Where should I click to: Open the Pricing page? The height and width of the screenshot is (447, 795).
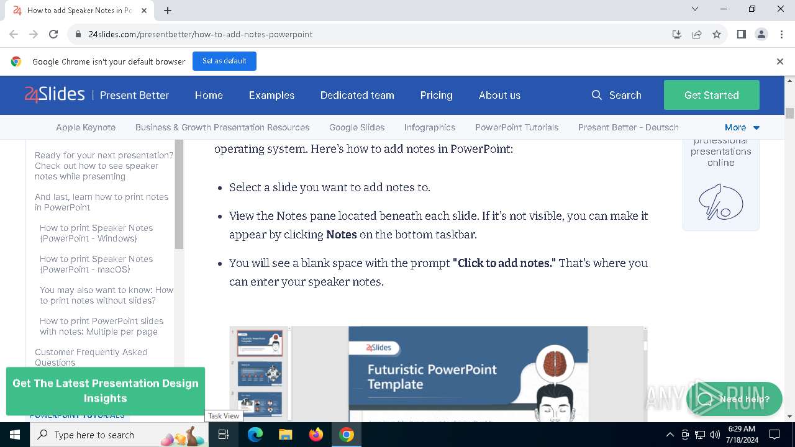tap(436, 95)
